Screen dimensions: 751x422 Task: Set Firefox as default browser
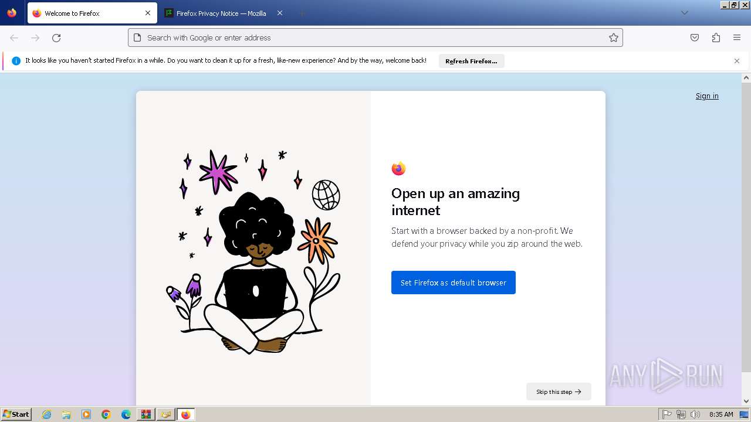[x=454, y=283]
